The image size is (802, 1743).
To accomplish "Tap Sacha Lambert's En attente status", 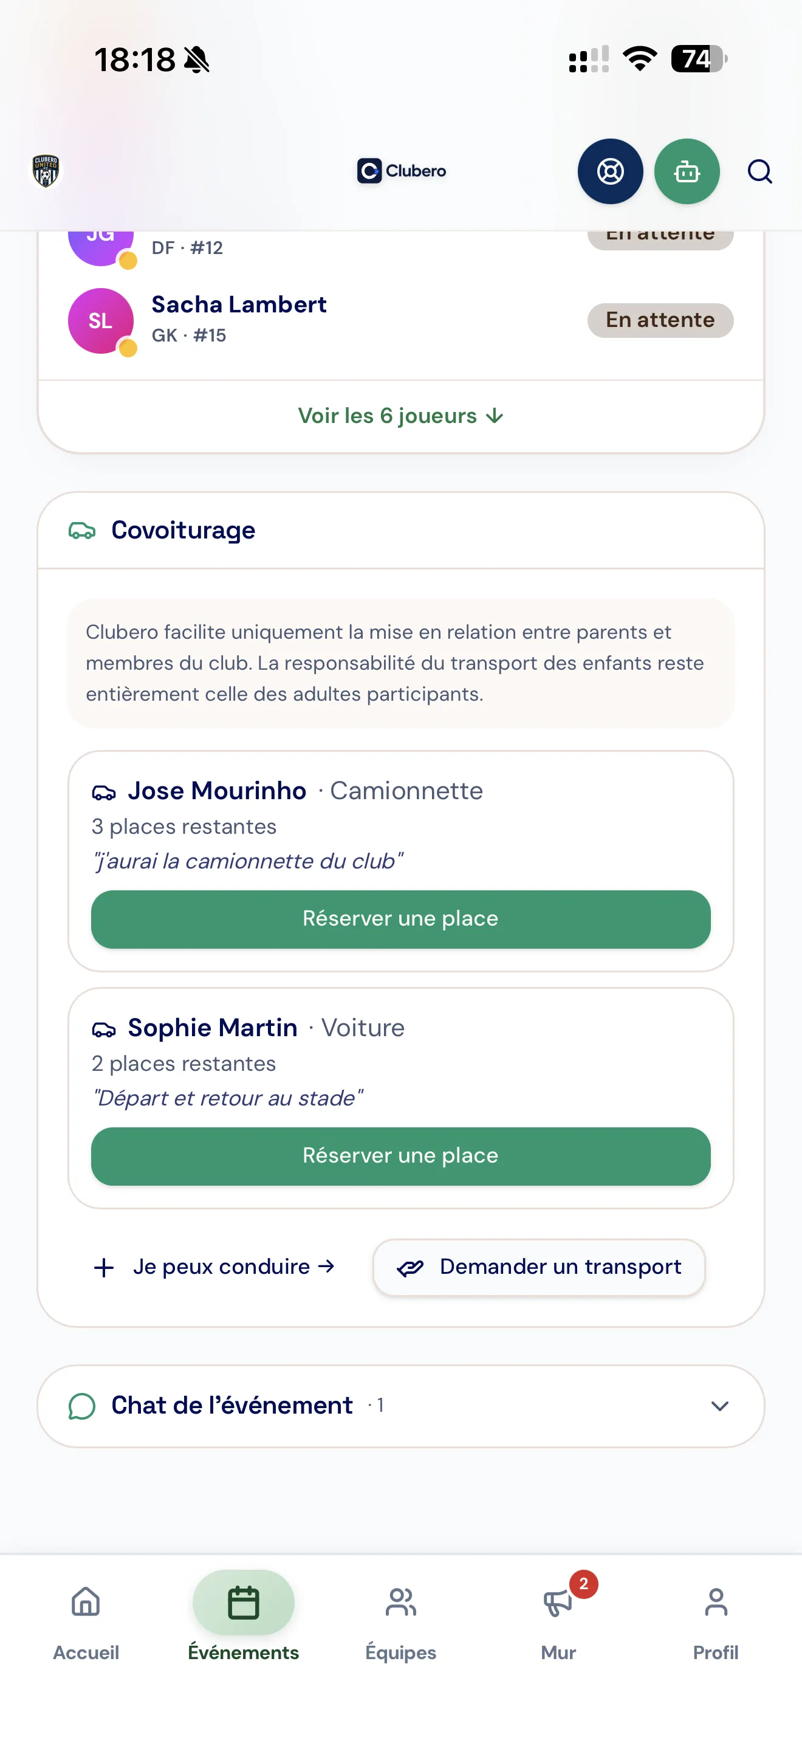I will click(660, 320).
